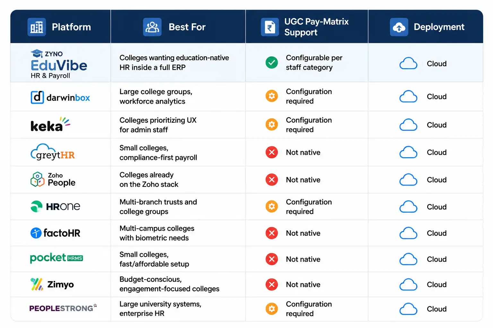
Task: Click cloud icon in factoHR row
Action: [x=408, y=233]
